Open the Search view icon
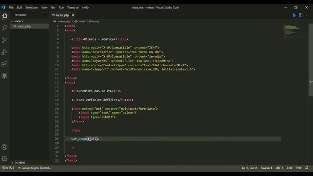 tap(4, 28)
